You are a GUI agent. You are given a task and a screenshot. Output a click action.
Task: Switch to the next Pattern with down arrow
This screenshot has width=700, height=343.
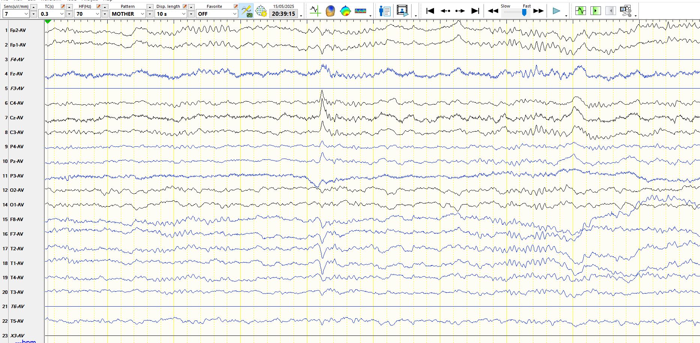[x=150, y=14]
